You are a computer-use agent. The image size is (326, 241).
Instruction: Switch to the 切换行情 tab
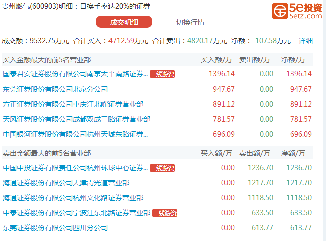(x=190, y=22)
